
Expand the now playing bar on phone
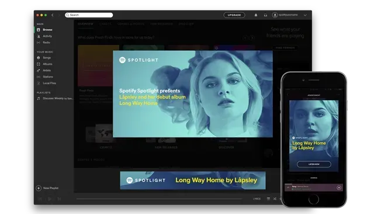288,188
